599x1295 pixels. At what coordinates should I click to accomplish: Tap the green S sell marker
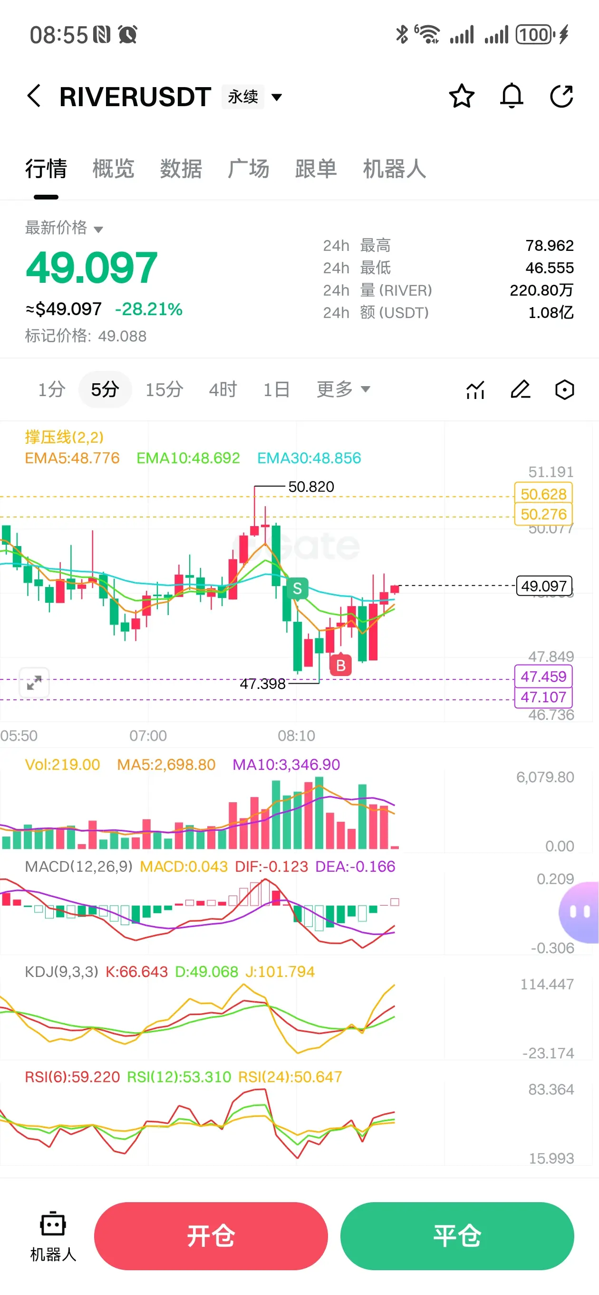(297, 588)
